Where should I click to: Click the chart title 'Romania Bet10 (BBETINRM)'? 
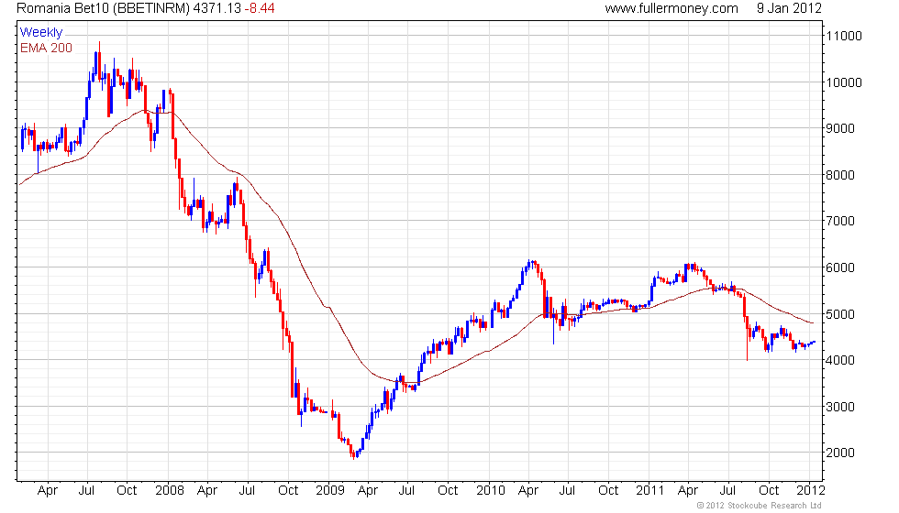103,8
